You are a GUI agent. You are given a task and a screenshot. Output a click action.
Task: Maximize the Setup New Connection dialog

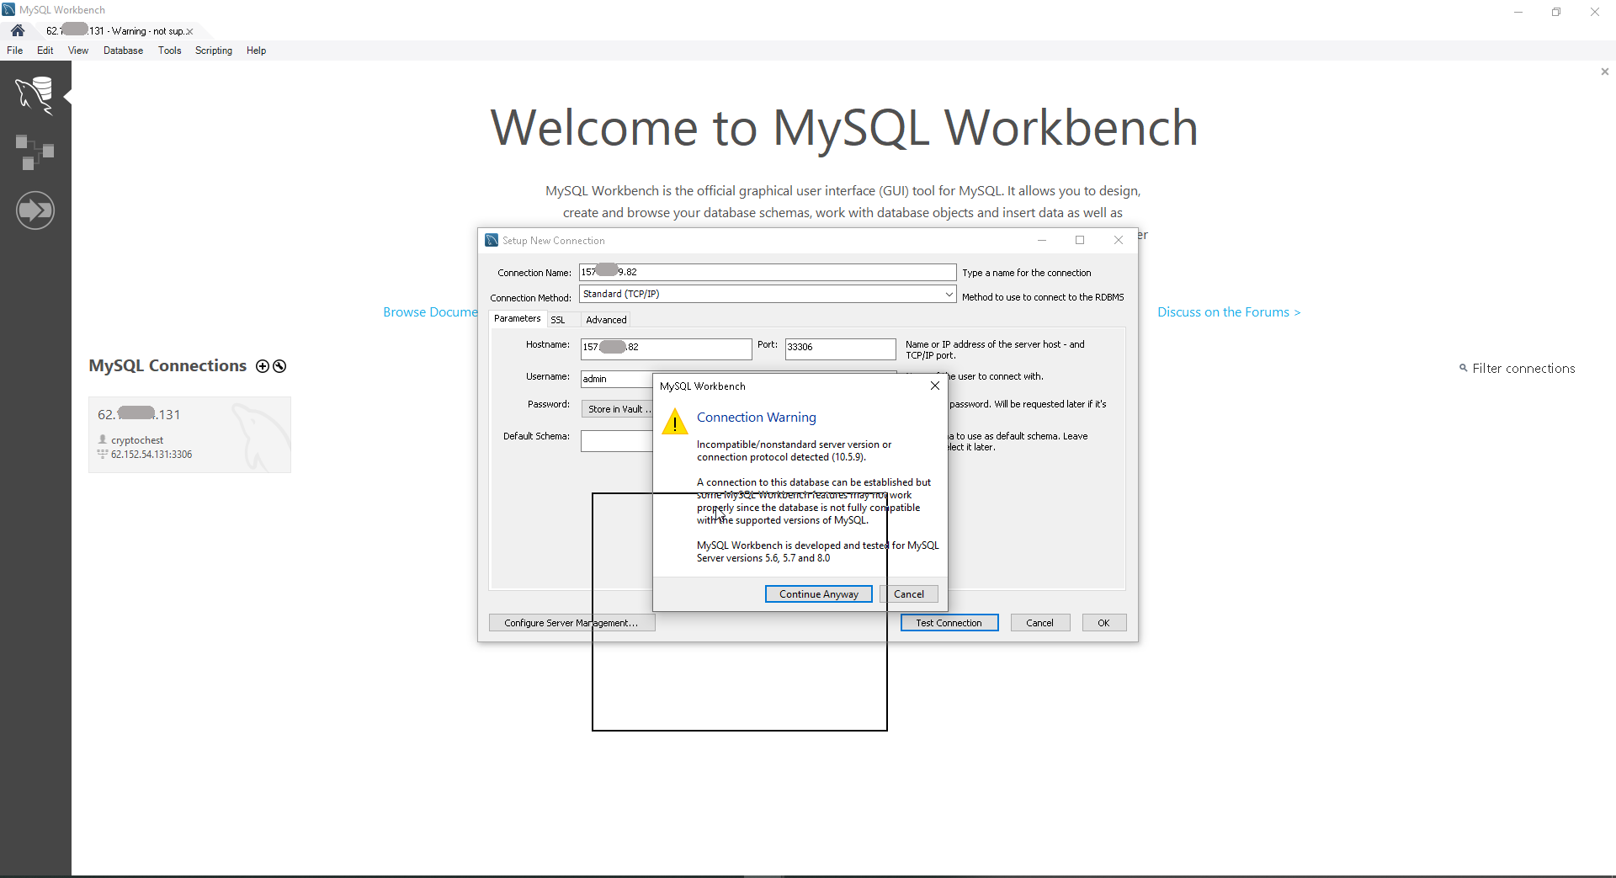pyautogui.click(x=1080, y=241)
